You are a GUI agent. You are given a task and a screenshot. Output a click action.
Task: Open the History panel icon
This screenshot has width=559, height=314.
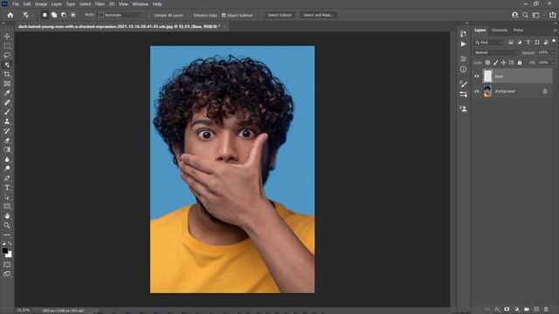463,34
